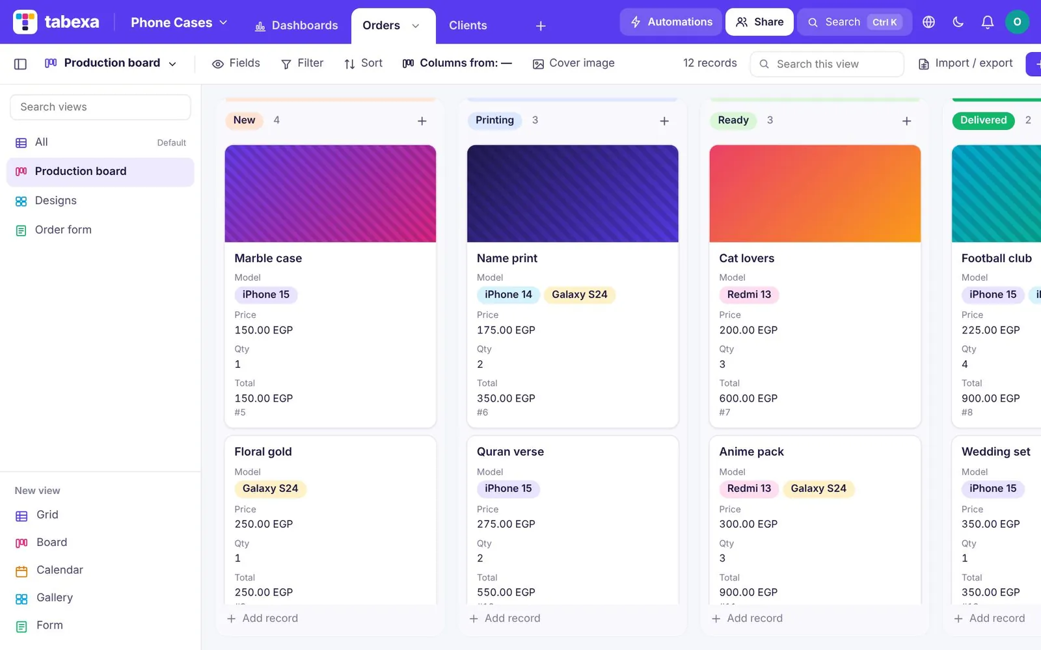The height and width of the screenshot is (650, 1041).
Task: Select the All default view
Action: tap(100, 142)
